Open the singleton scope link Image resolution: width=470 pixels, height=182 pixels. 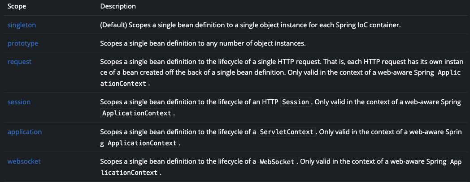22,25
